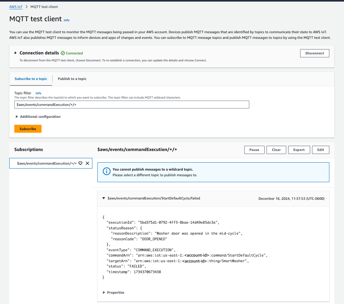Select the Subscribe to a topic tab

[x=31, y=79]
